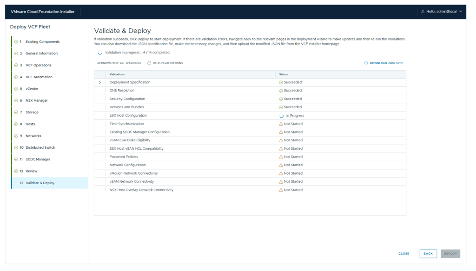Click the Close button

(404, 254)
